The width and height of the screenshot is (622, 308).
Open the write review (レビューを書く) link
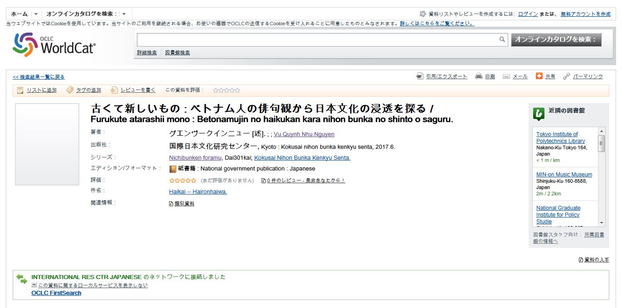138,90
